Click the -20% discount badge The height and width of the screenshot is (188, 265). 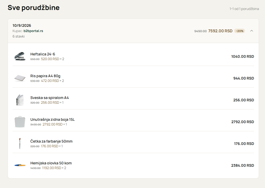click(240, 31)
